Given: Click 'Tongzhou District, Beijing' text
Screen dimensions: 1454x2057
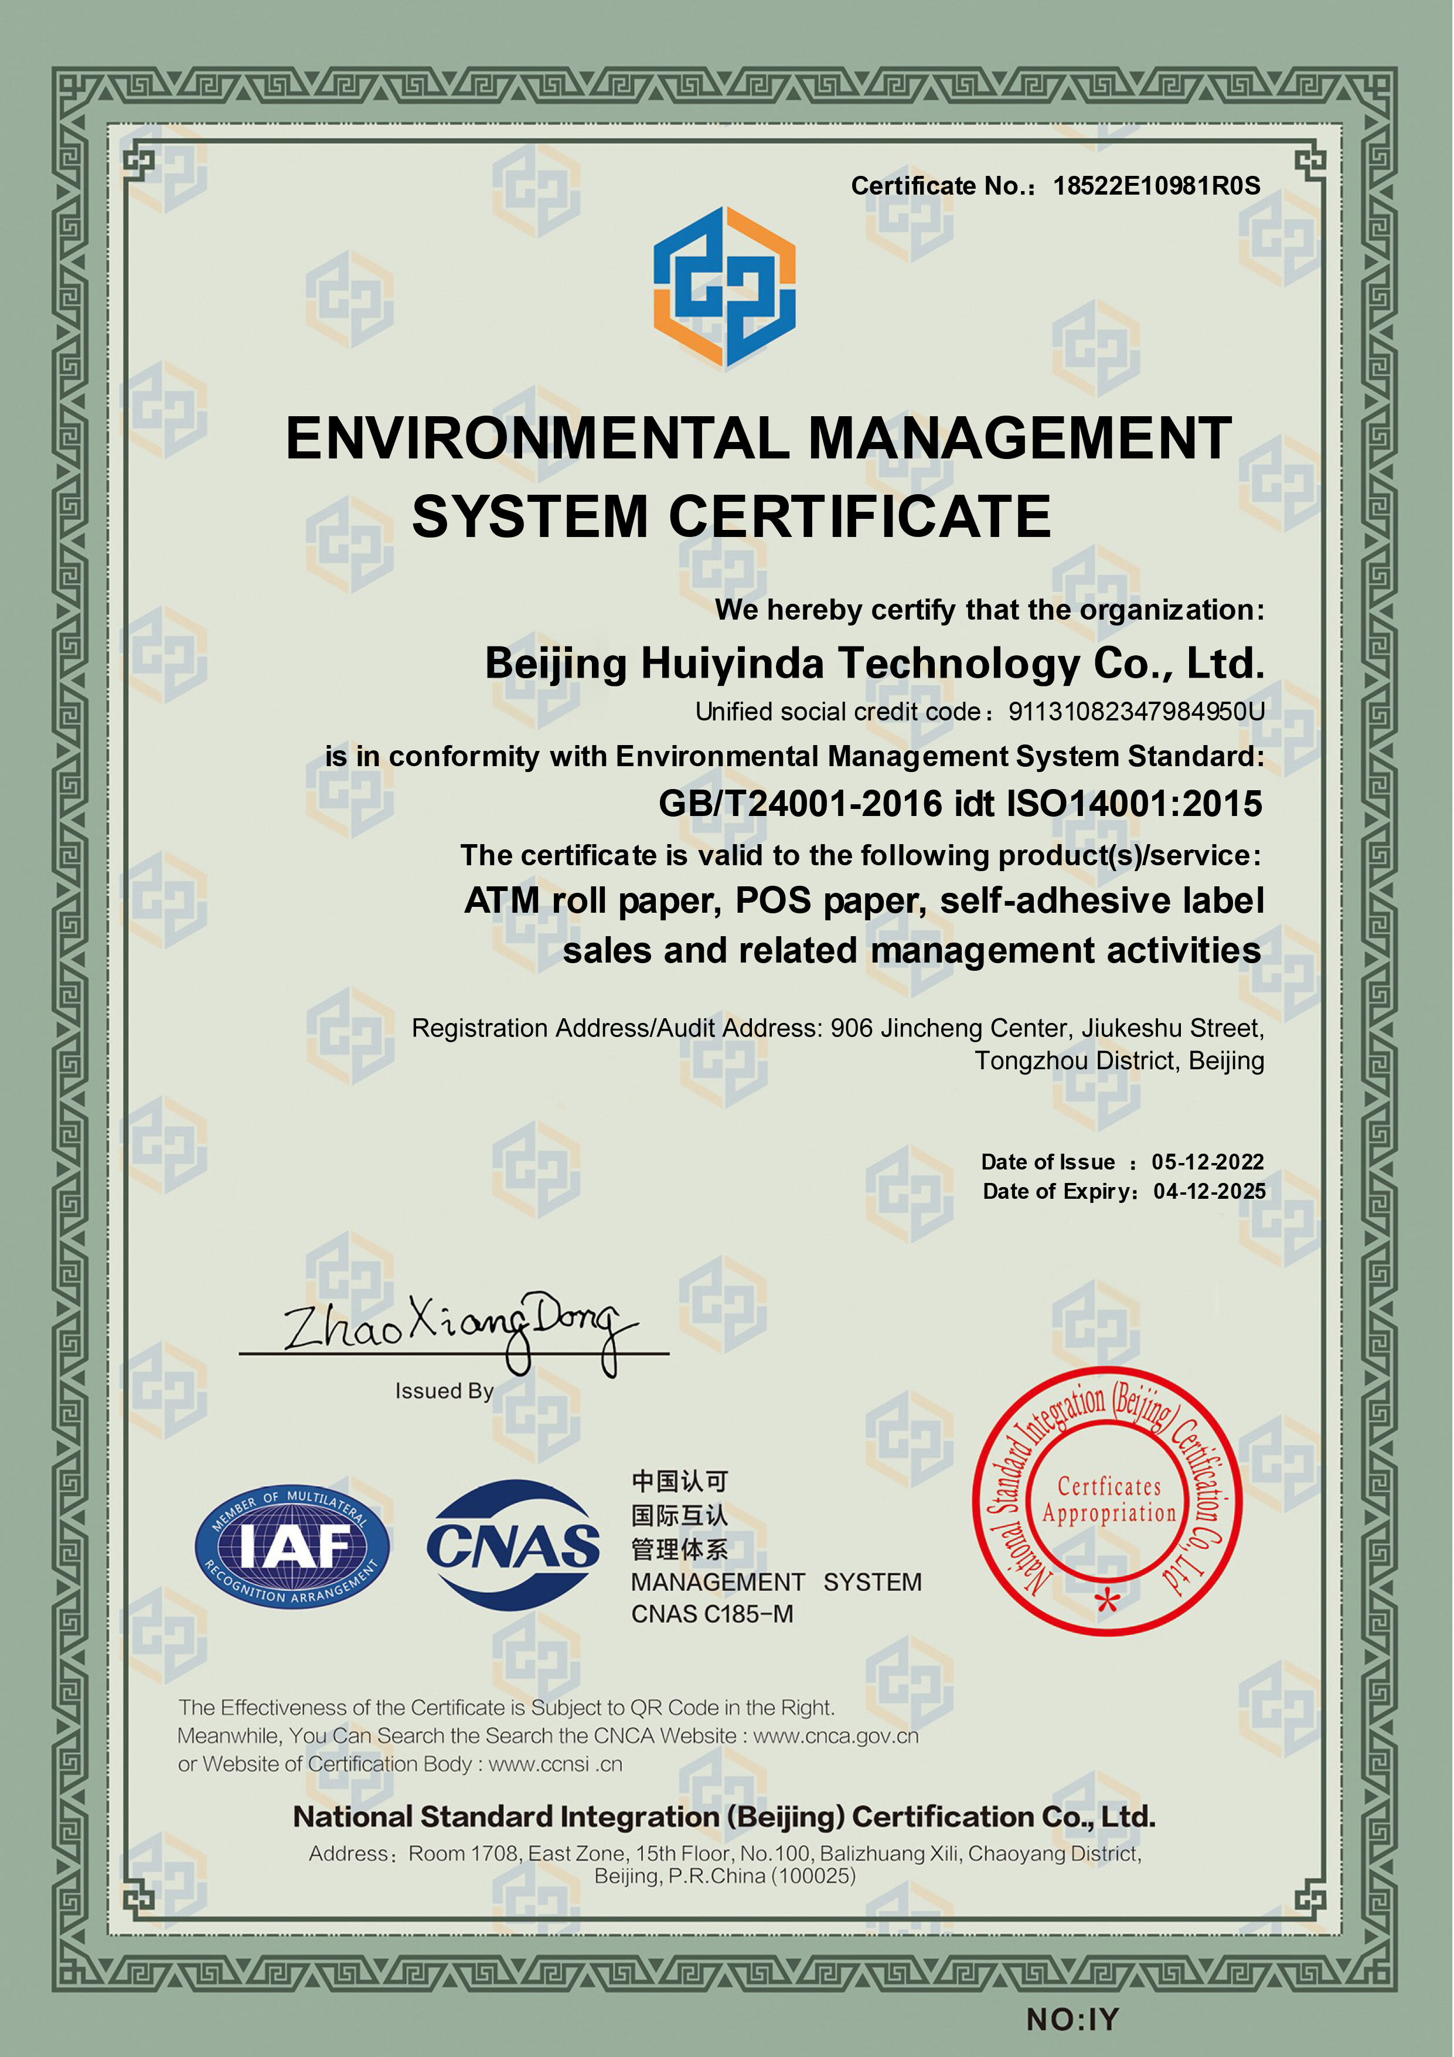Looking at the screenshot, I should pyautogui.click(x=1120, y=1061).
